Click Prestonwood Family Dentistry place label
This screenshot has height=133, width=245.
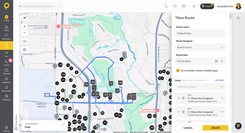147,110
